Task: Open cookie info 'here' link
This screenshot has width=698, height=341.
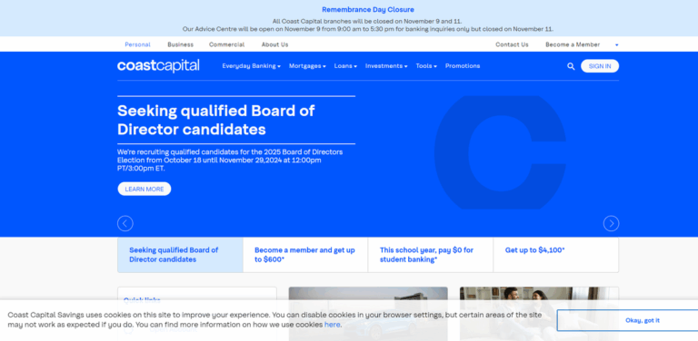Action: [332, 325]
